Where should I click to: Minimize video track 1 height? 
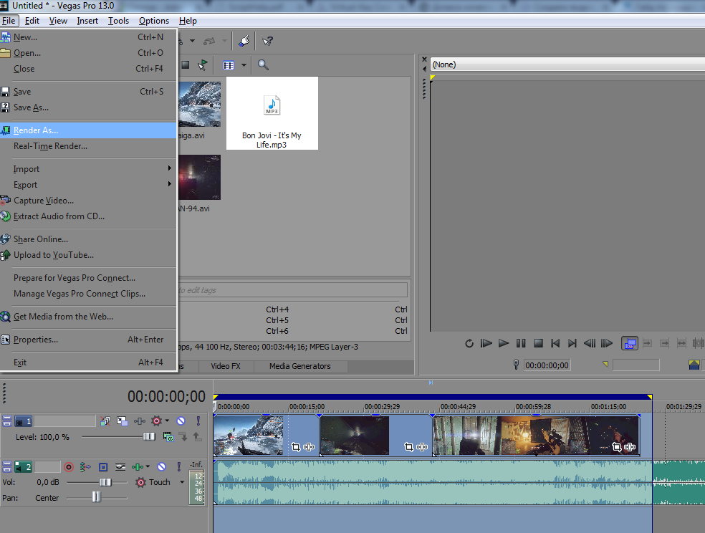pos(6,418)
